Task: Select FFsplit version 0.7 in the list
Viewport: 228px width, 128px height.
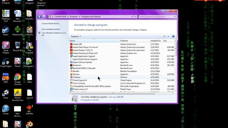Action: pyautogui.click(x=122, y=89)
